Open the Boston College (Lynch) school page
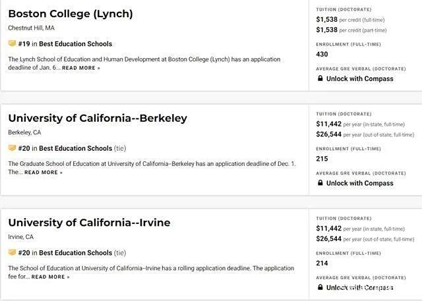 71,14
